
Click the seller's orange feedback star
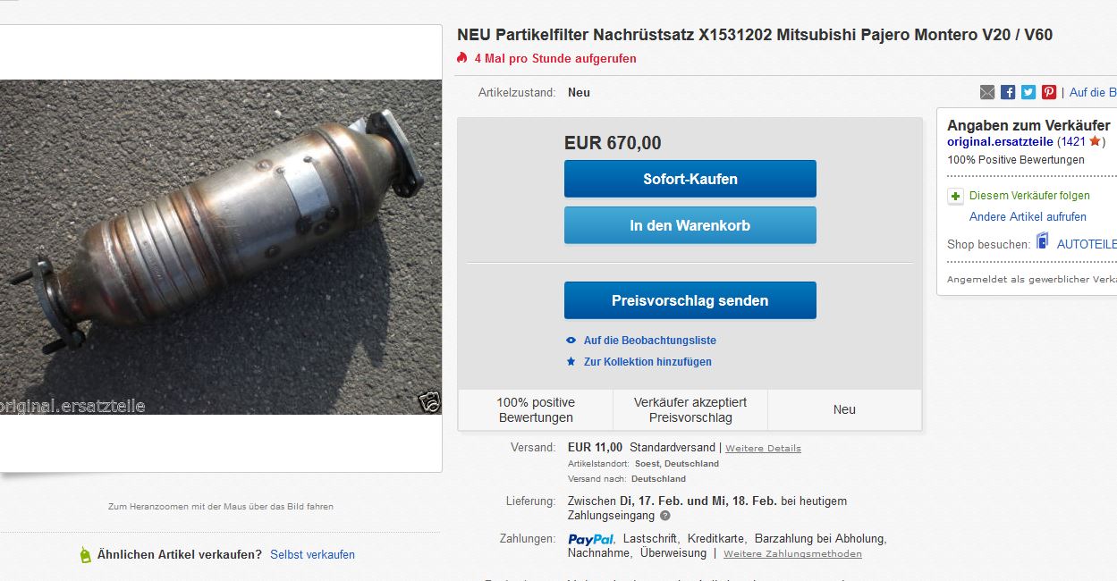(x=1095, y=141)
